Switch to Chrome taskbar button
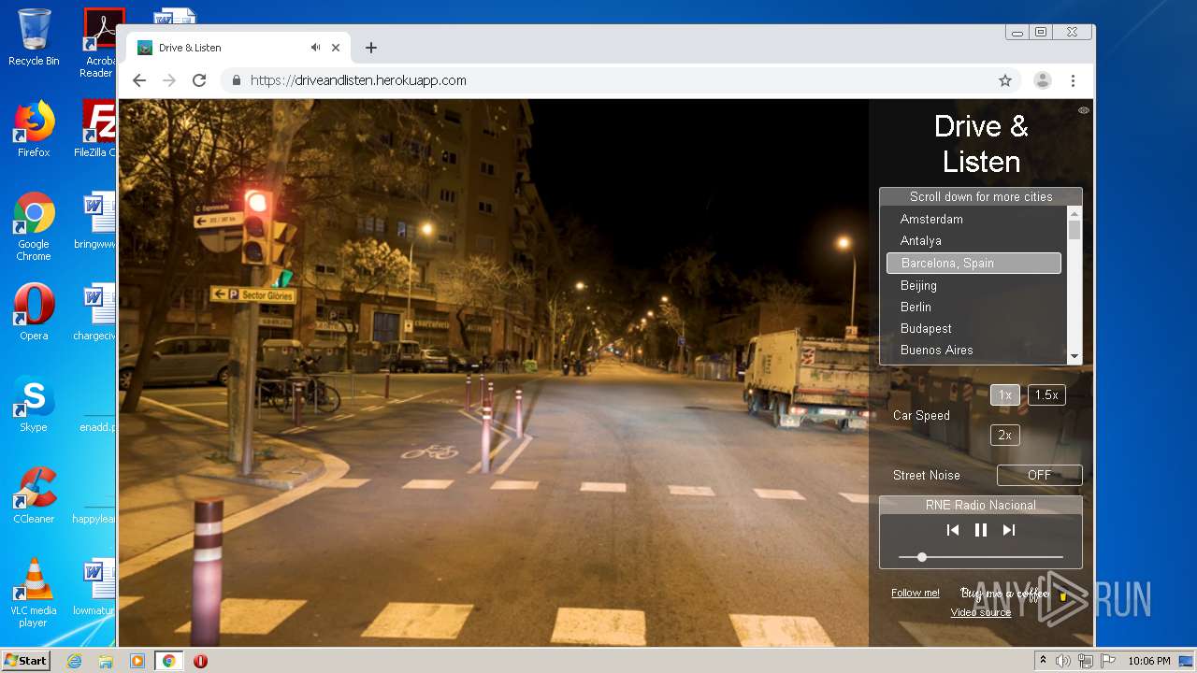The height and width of the screenshot is (673, 1197). [169, 661]
